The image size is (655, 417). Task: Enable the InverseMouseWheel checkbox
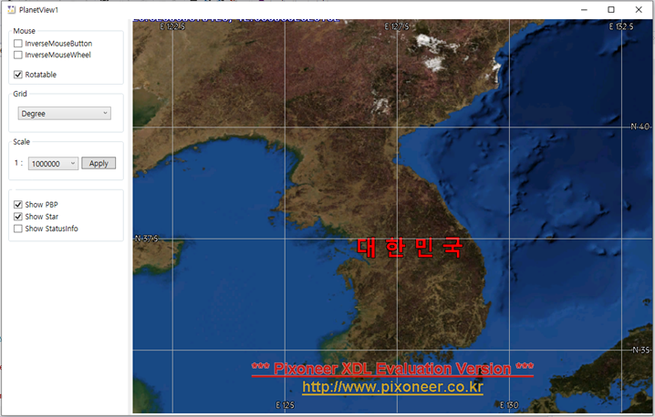tap(18, 55)
